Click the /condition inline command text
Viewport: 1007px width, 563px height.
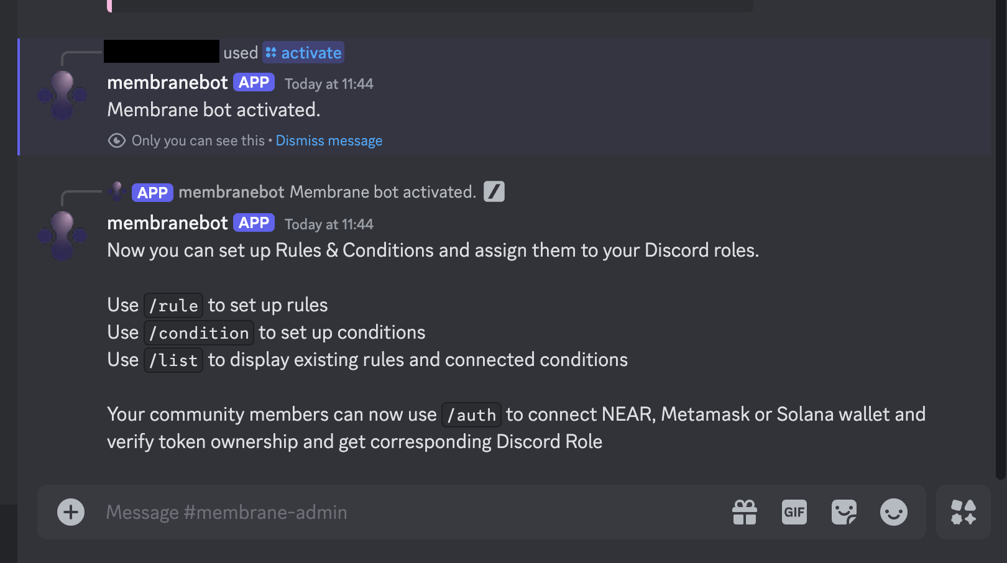click(x=199, y=333)
